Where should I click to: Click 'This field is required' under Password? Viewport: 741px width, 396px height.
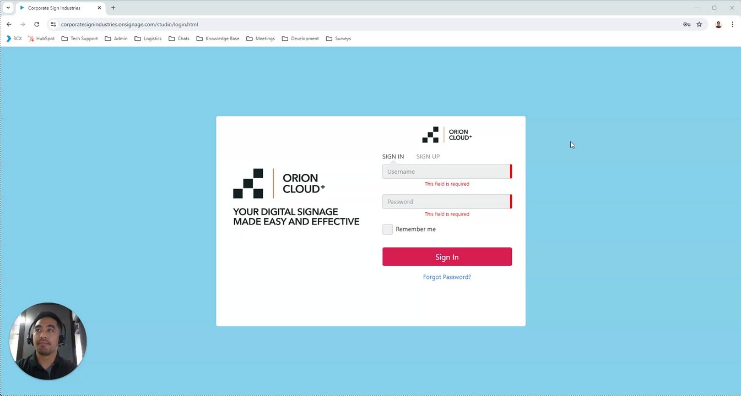(447, 214)
